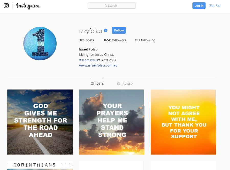
Task: Open the orange thank you post
Action: (183, 122)
